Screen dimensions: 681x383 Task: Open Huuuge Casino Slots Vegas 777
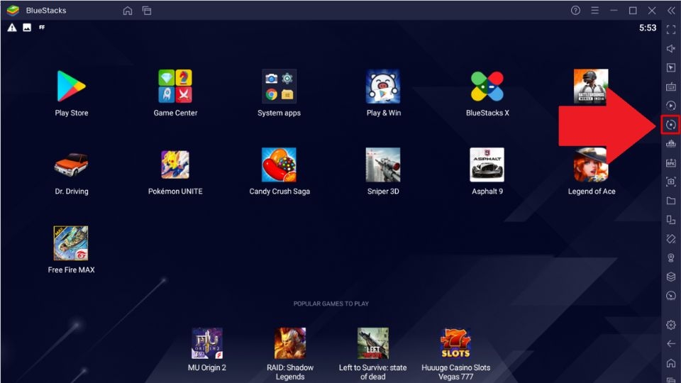tap(455, 343)
